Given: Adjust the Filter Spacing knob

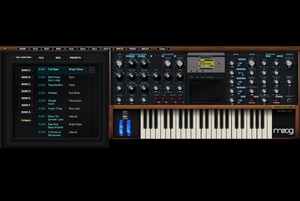Looking at the screenshot, I should 252,73.
